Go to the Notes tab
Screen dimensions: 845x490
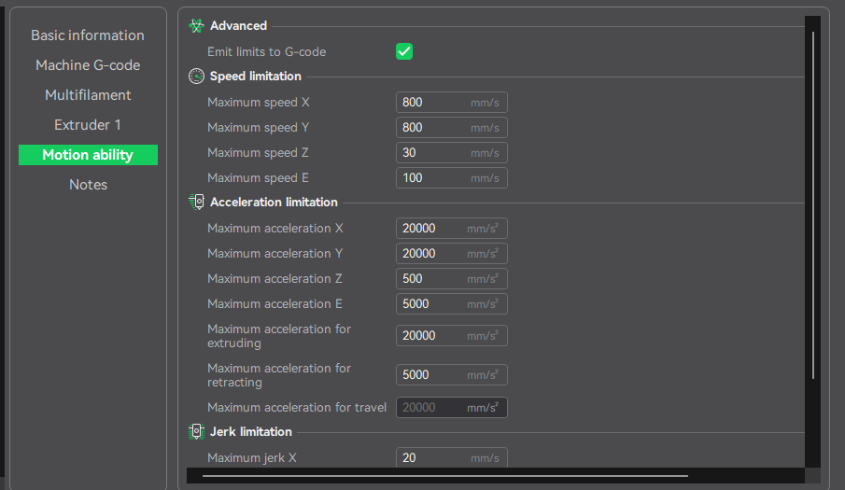pos(88,185)
